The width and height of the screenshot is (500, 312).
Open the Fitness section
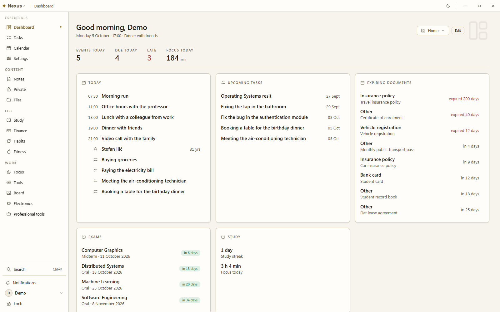(34, 152)
